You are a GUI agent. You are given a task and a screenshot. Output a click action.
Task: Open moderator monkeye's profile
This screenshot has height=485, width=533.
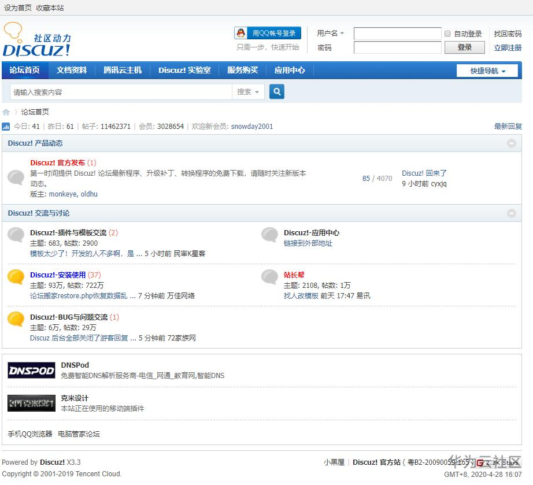coord(62,194)
